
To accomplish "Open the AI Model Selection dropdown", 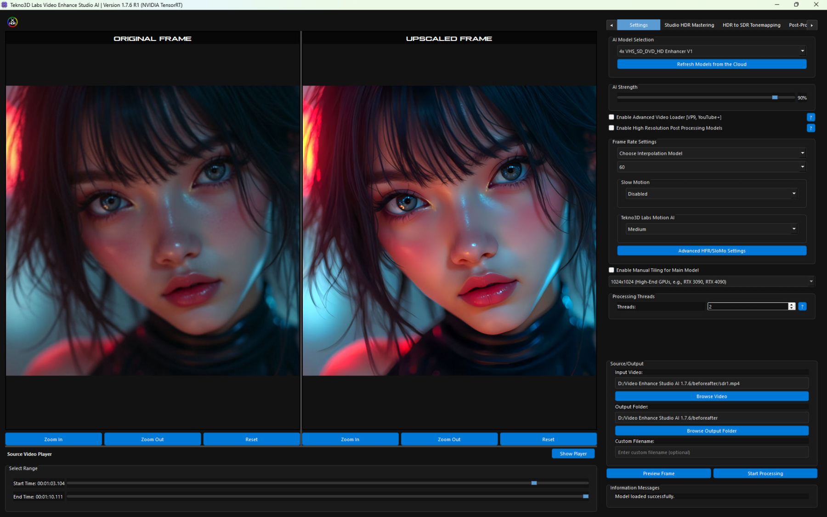I will click(x=712, y=51).
